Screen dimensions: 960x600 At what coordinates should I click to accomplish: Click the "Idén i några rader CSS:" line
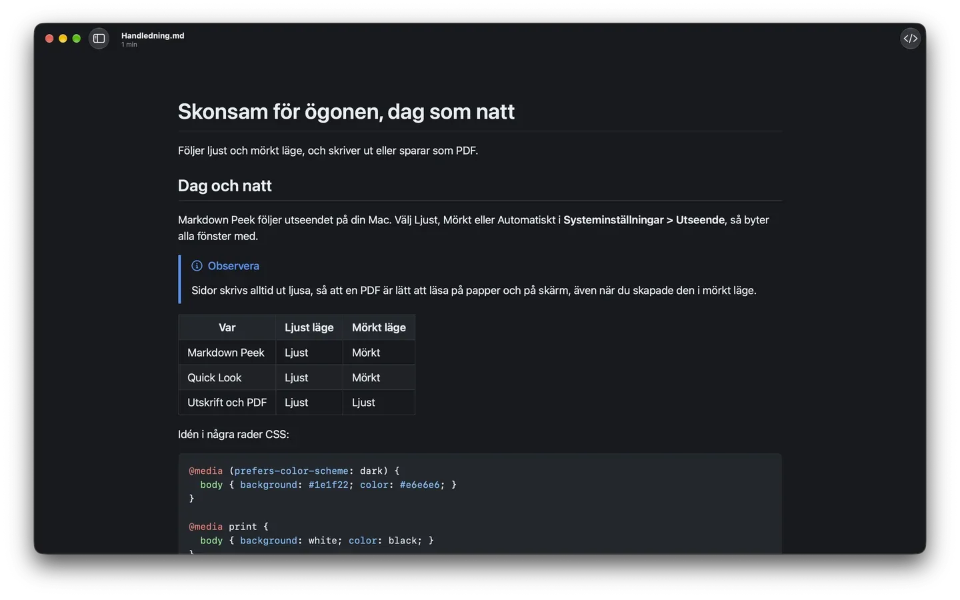[233, 435]
